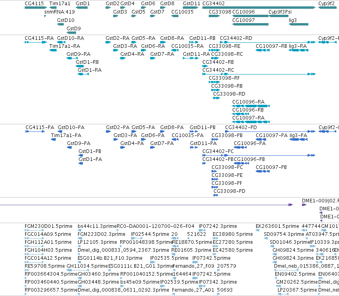
Task: Select the "GM20262.5prime" EST label
Action: tap(297, 282)
